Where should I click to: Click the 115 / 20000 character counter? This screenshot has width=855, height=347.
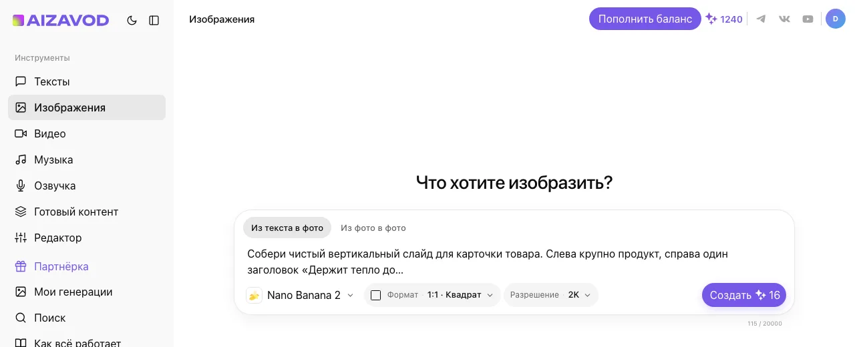point(765,324)
